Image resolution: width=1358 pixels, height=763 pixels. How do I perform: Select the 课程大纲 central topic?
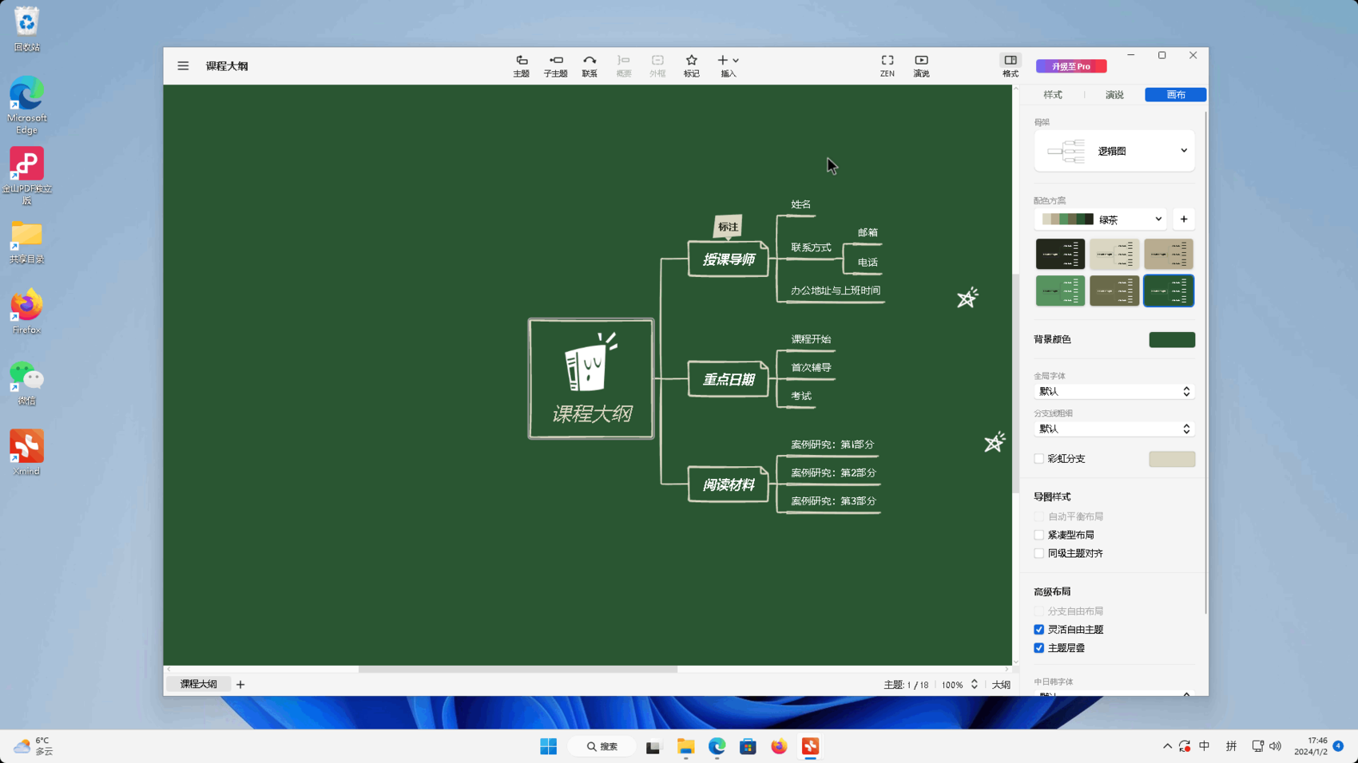591,379
